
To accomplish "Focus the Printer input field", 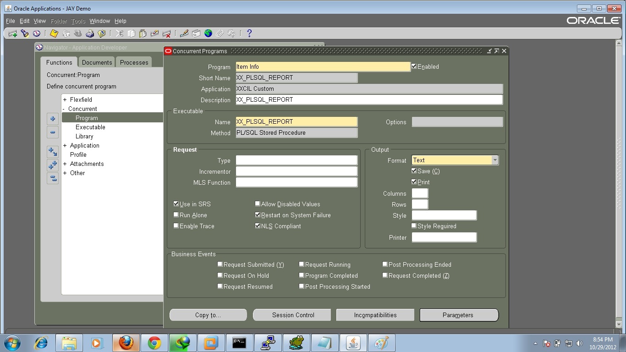I will 444,237.
